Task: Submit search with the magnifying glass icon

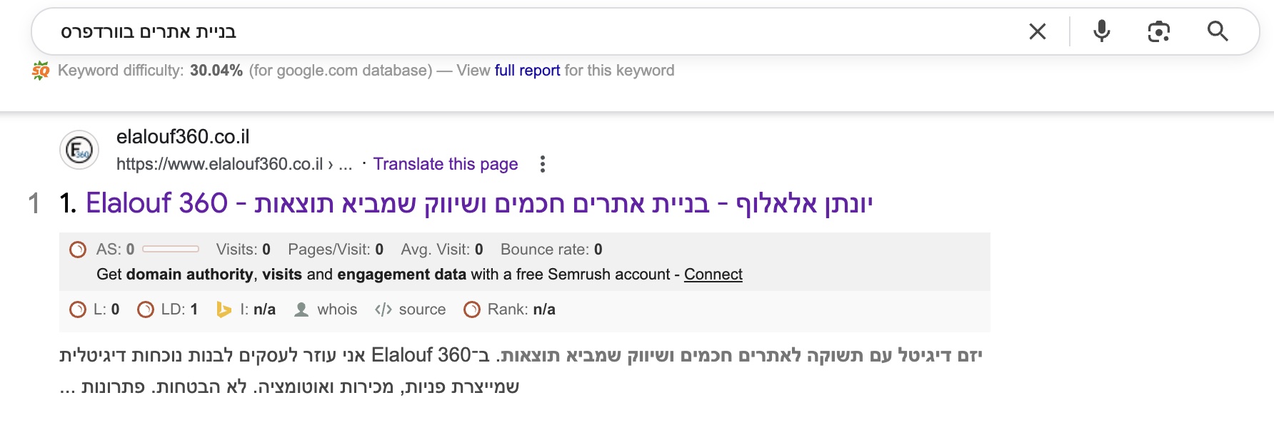Action: point(1217,31)
